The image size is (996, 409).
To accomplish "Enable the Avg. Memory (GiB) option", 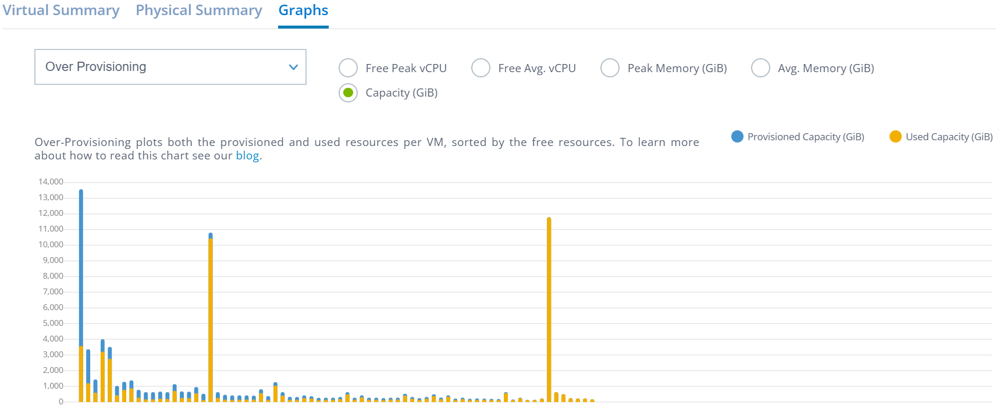I will tap(760, 67).
